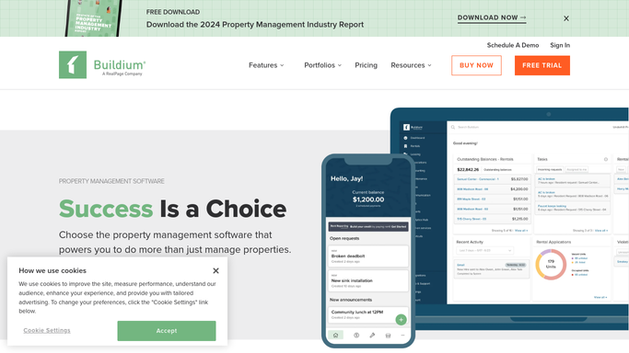Open the Pricing page
Viewport: 629px width, 353px height.
(366, 65)
